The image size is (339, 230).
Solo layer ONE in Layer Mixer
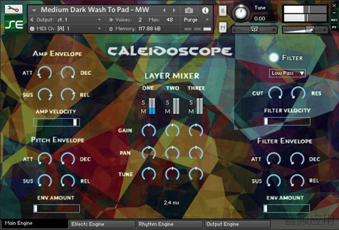click(143, 102)
